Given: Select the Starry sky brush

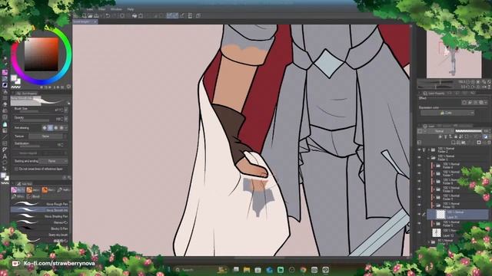Looking at the screenshot, I should 39,235.
